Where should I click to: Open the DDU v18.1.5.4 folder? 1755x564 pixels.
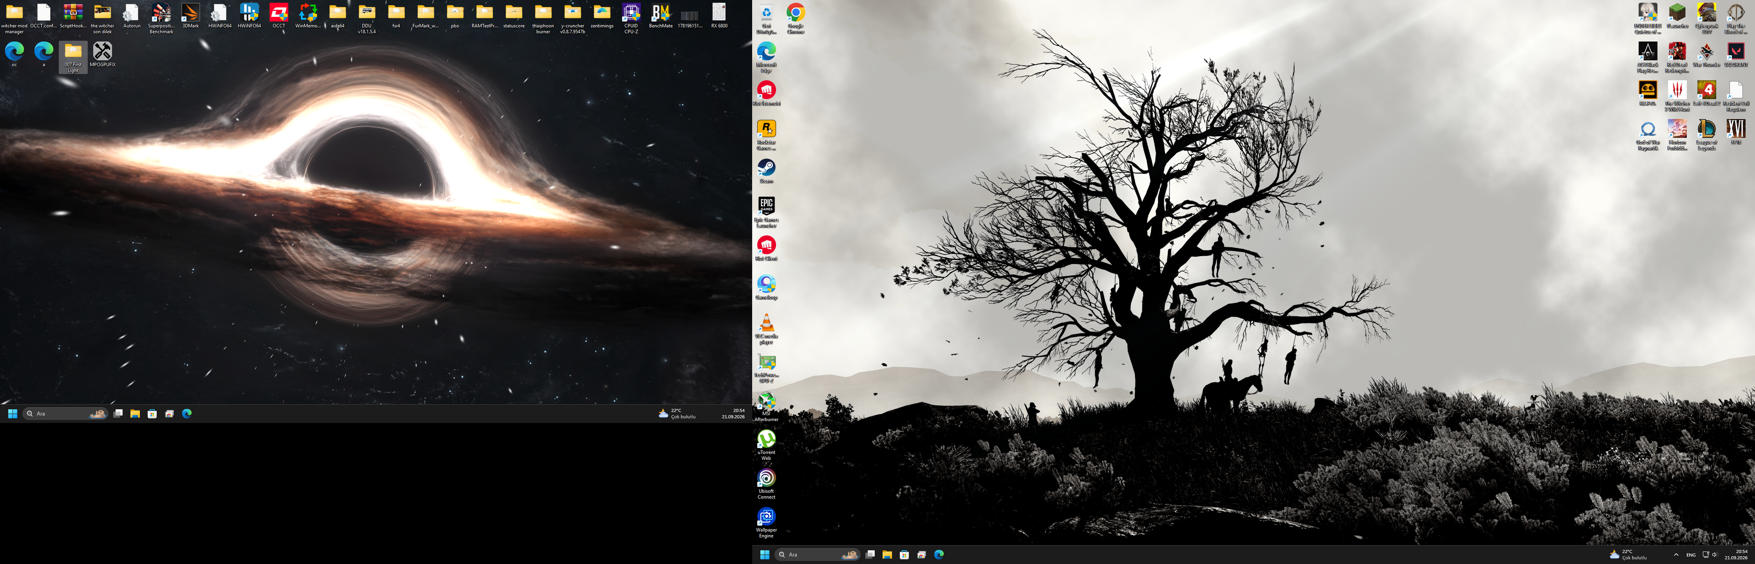(x=367, y=18)
